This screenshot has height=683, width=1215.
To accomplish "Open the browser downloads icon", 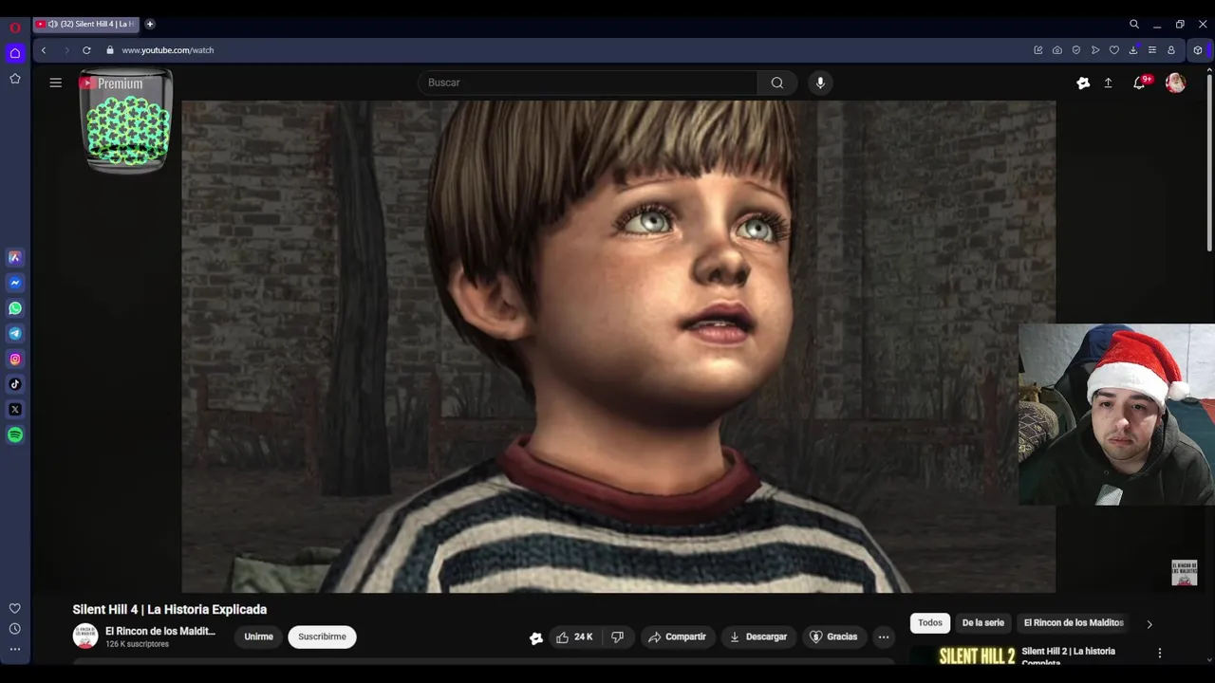I will [1133, 50].
